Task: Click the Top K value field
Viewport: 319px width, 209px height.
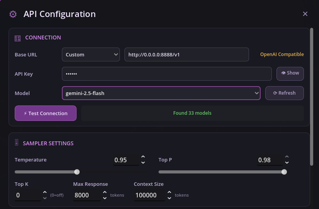Action: click(28, 195)
